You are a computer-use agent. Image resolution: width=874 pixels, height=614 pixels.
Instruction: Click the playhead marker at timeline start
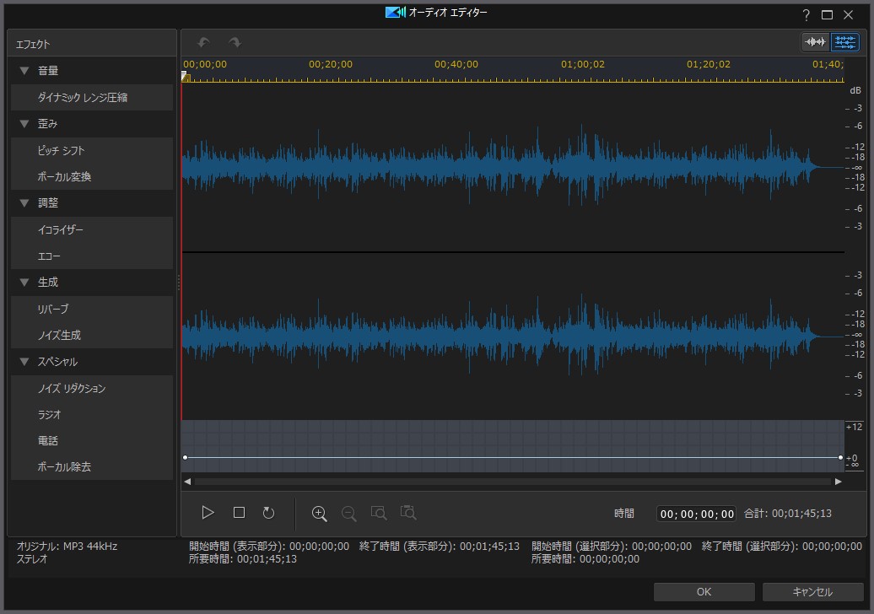tap(186, 78)
